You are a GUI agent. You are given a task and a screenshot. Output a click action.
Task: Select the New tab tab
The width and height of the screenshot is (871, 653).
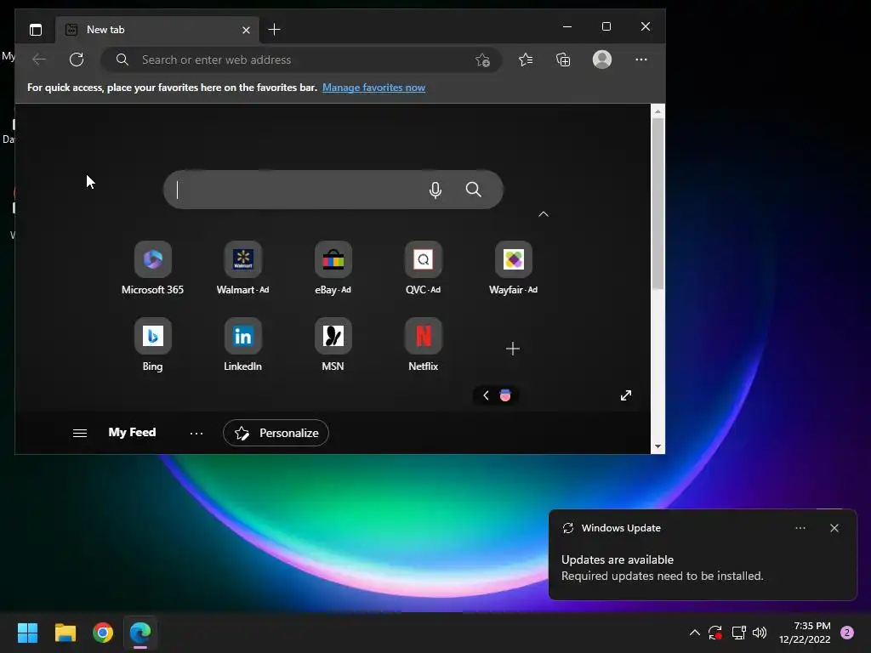(157, 30)
